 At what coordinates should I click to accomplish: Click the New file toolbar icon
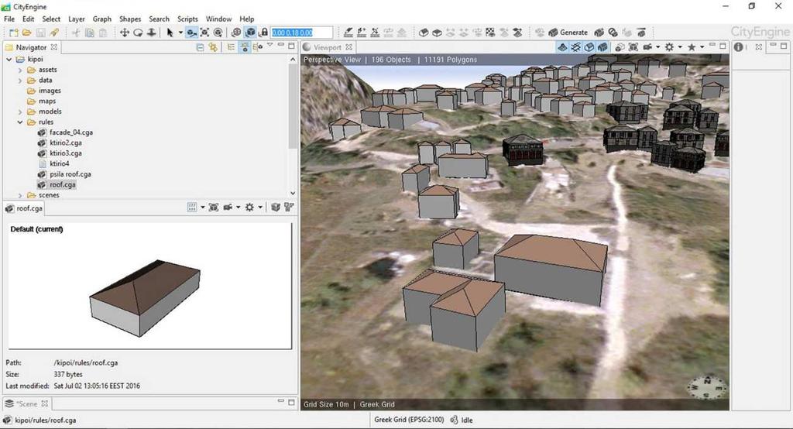14,33
